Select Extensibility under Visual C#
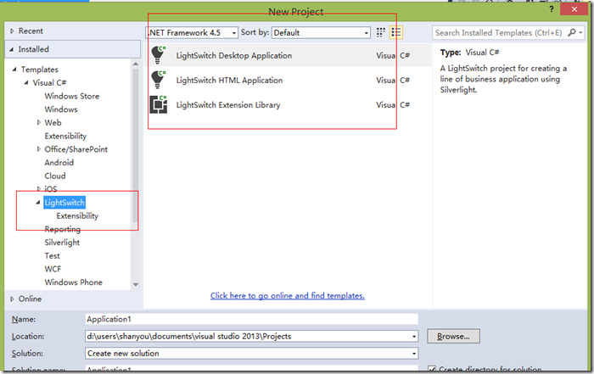Viewport: 594px width, 374px height. click(x=65, y=136)
